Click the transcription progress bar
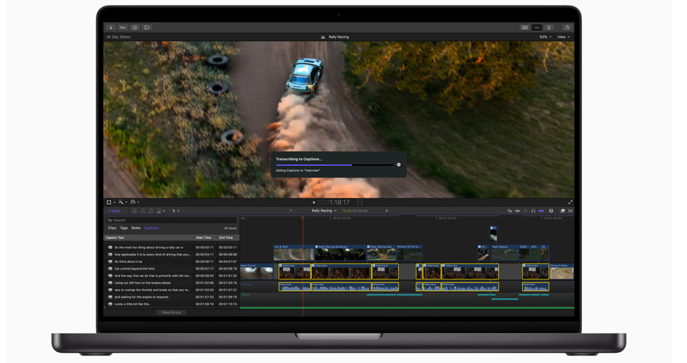The height and width of the screenshot is (363, 687). (335, 165)
